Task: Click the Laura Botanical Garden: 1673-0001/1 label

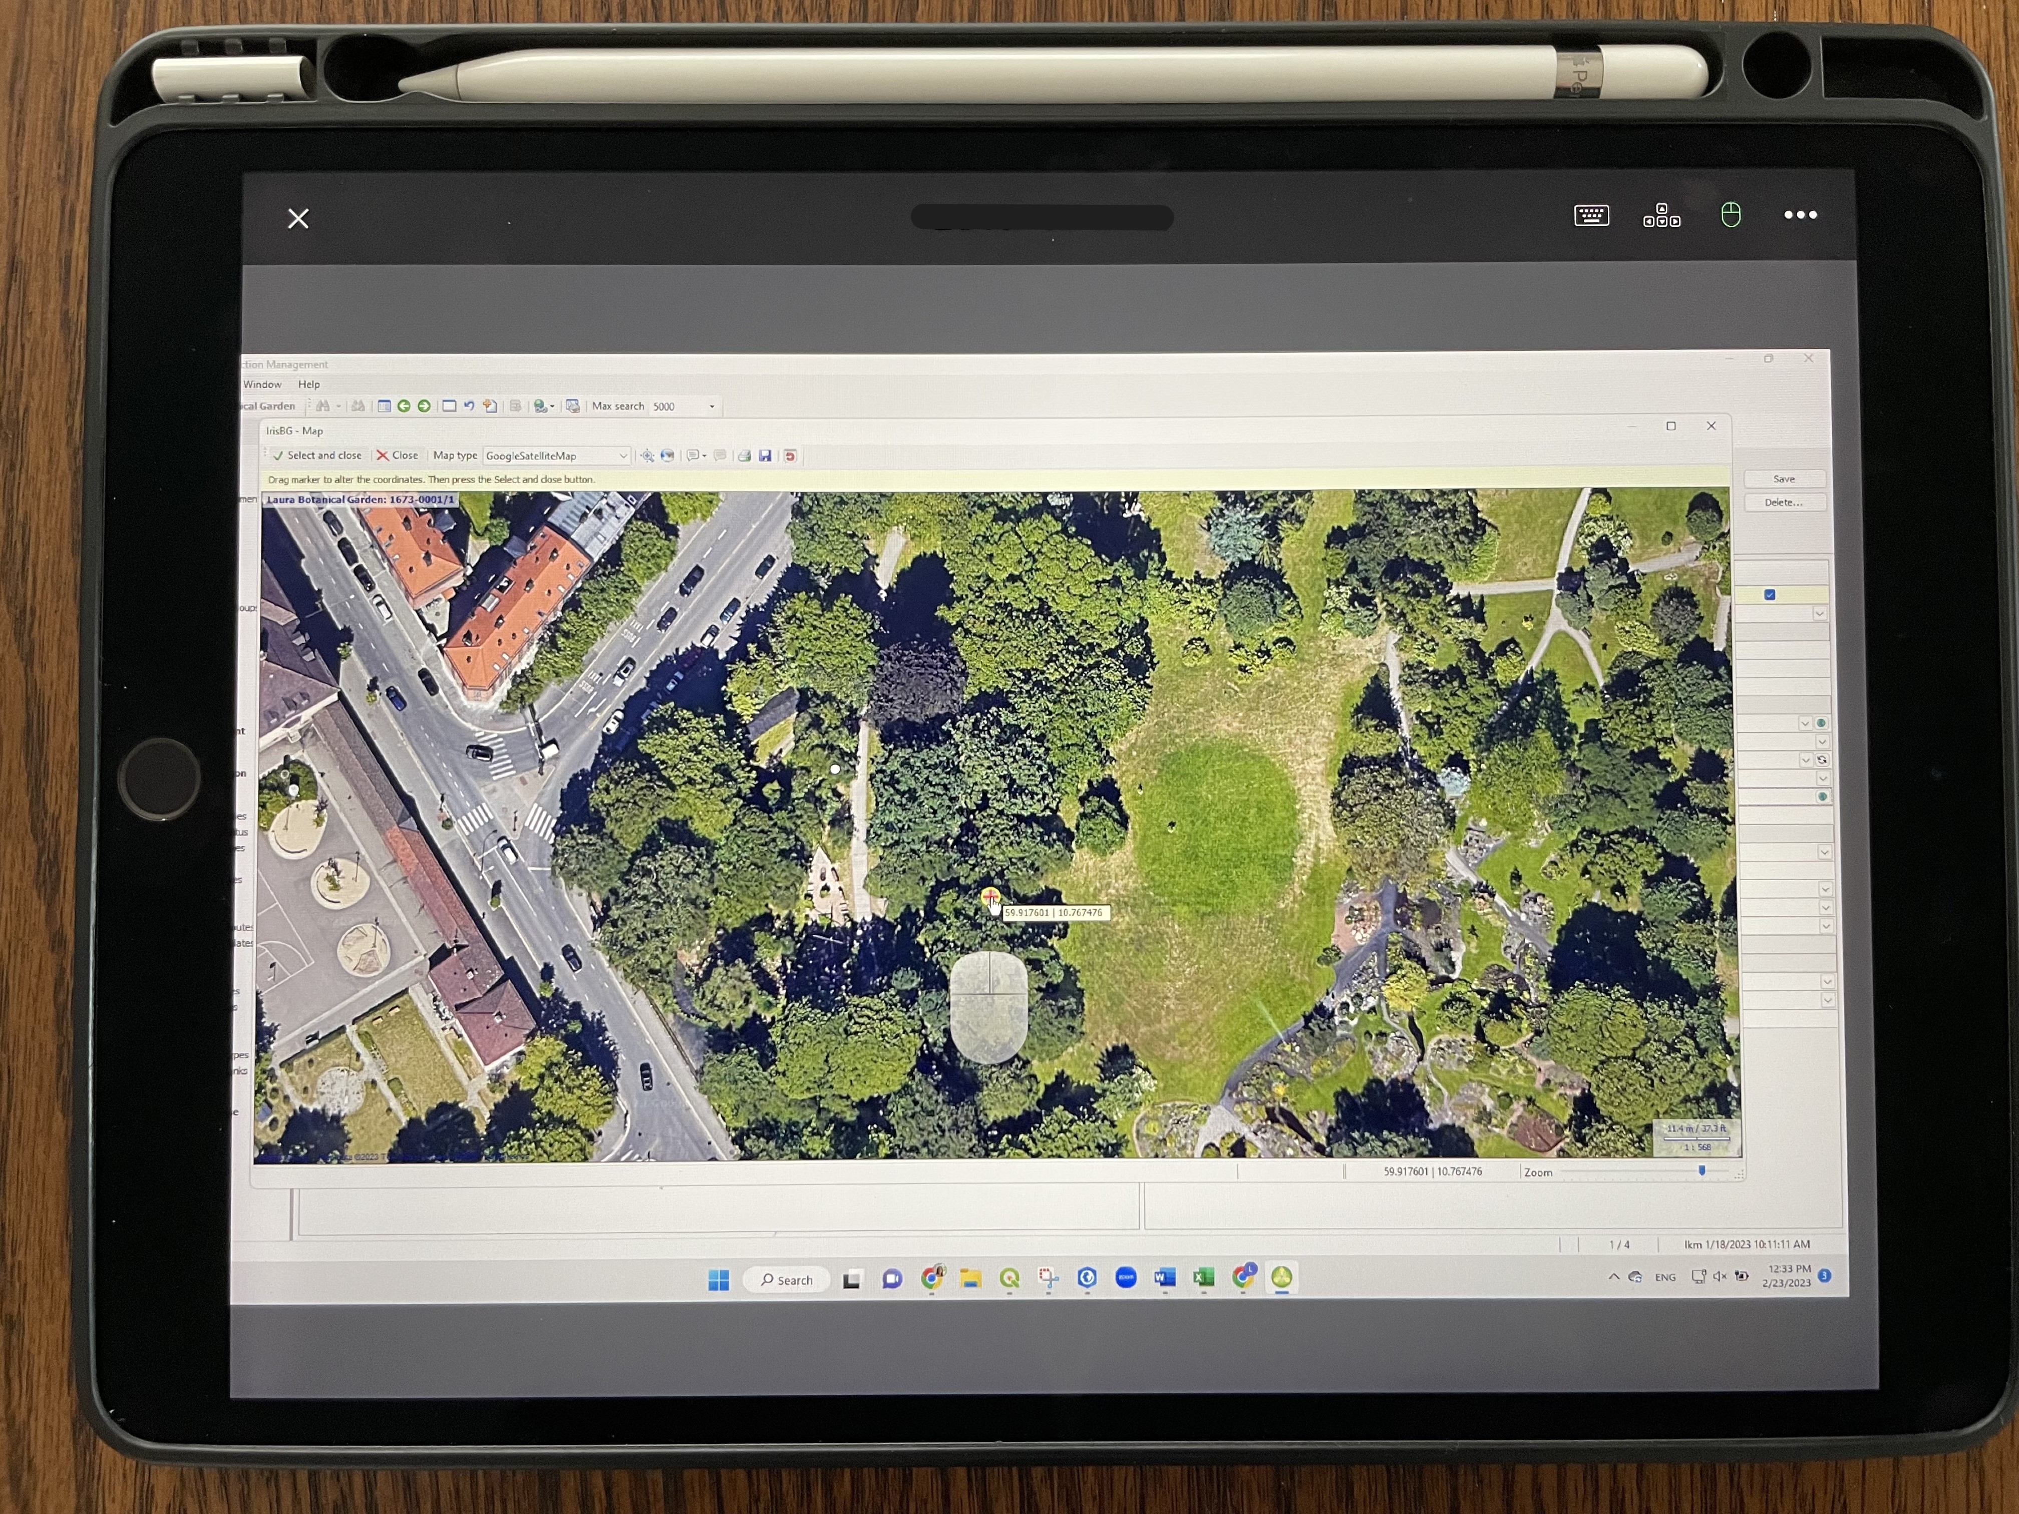Action: pyautogui.click(x=360, y=499)
